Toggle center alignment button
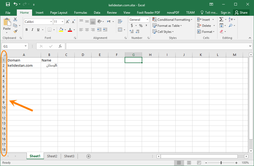 (87, 30)
